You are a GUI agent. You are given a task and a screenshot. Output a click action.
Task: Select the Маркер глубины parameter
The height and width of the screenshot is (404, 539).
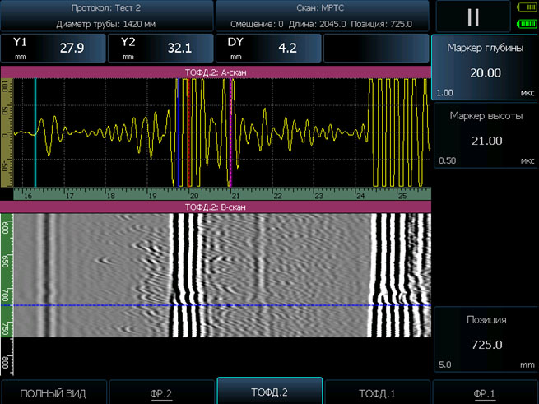click(x=485, y=68)
